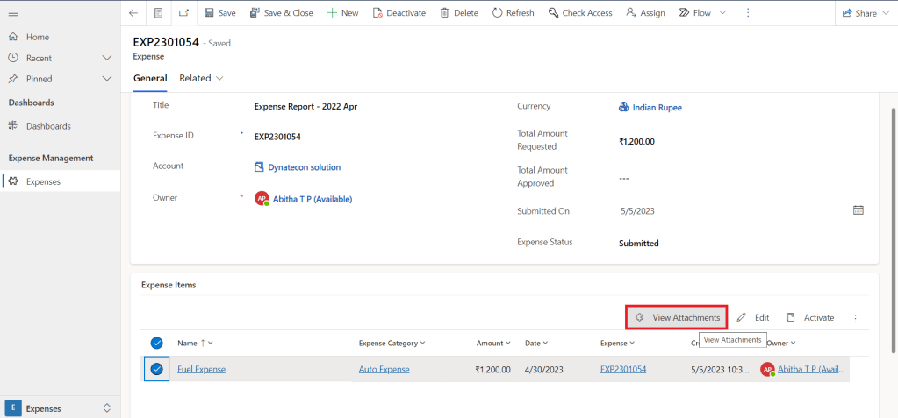Click the Edit pencil in Expense Items

tap(753, 317)
